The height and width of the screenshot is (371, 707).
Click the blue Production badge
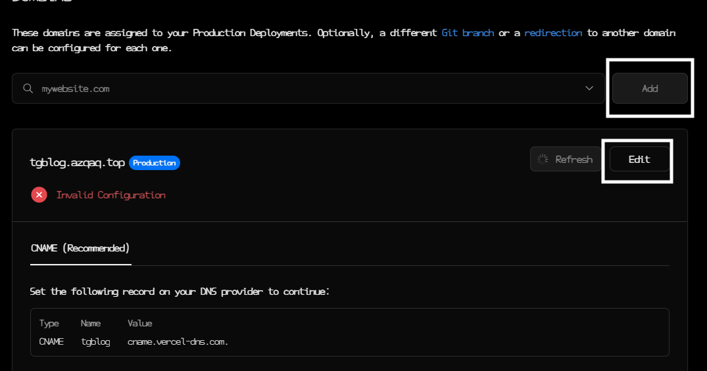pos(155,163)
